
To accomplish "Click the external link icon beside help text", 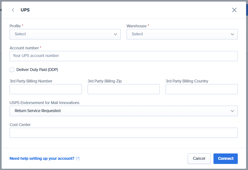I will 78,159.
